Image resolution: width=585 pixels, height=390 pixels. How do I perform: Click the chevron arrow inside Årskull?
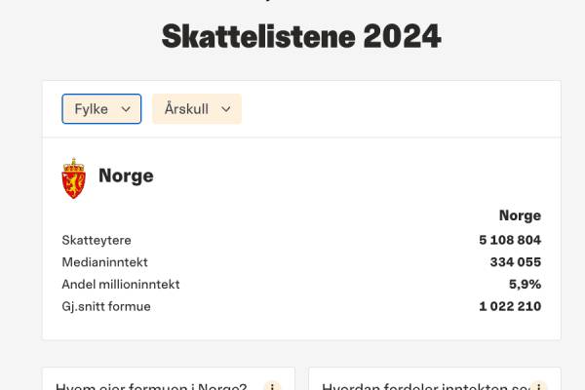click(226, 109)
